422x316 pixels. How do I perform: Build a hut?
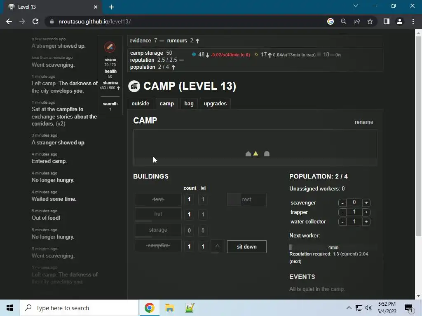click(x=158, y=214)
